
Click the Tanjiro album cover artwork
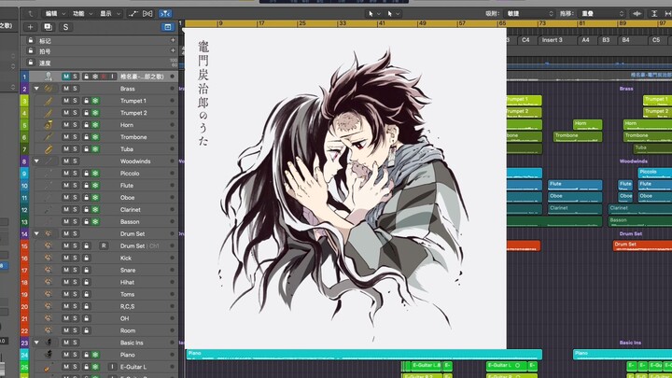click(345, 189)
